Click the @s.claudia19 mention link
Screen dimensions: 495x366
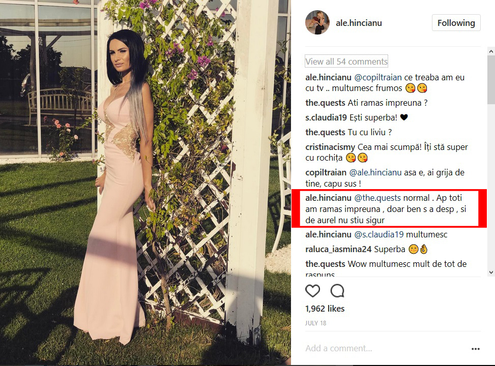(x=379, y=234)
